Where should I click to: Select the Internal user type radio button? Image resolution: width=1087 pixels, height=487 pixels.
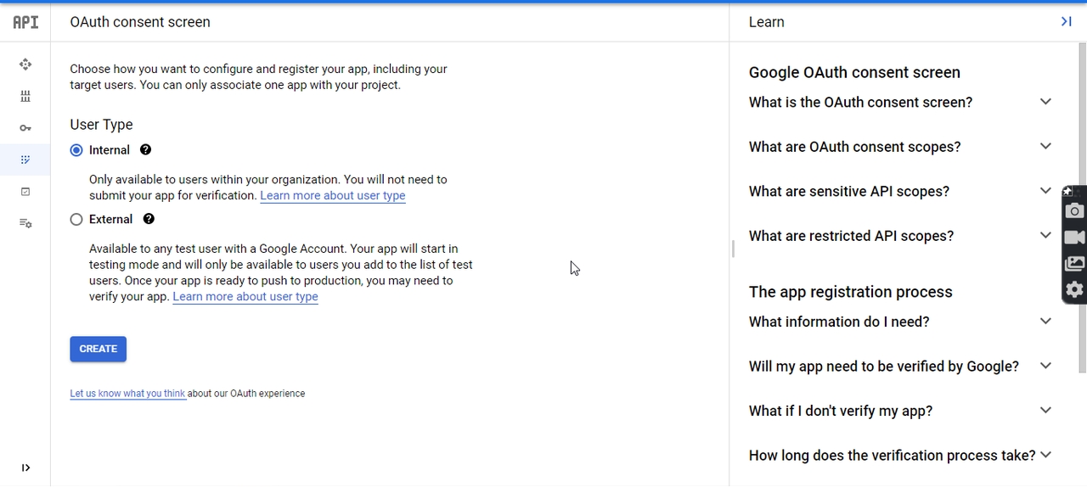point(76,150)
